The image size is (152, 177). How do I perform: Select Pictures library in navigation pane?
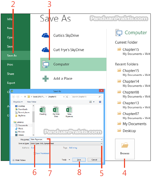[20, 132]
